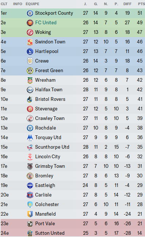
Task: Select the Forest Green team name
Action: click(x=49, y=70)
